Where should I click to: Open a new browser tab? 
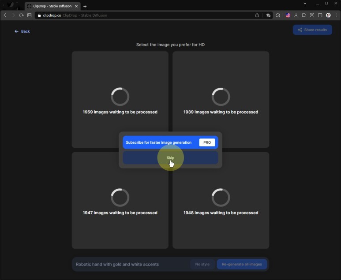[85, 7]
